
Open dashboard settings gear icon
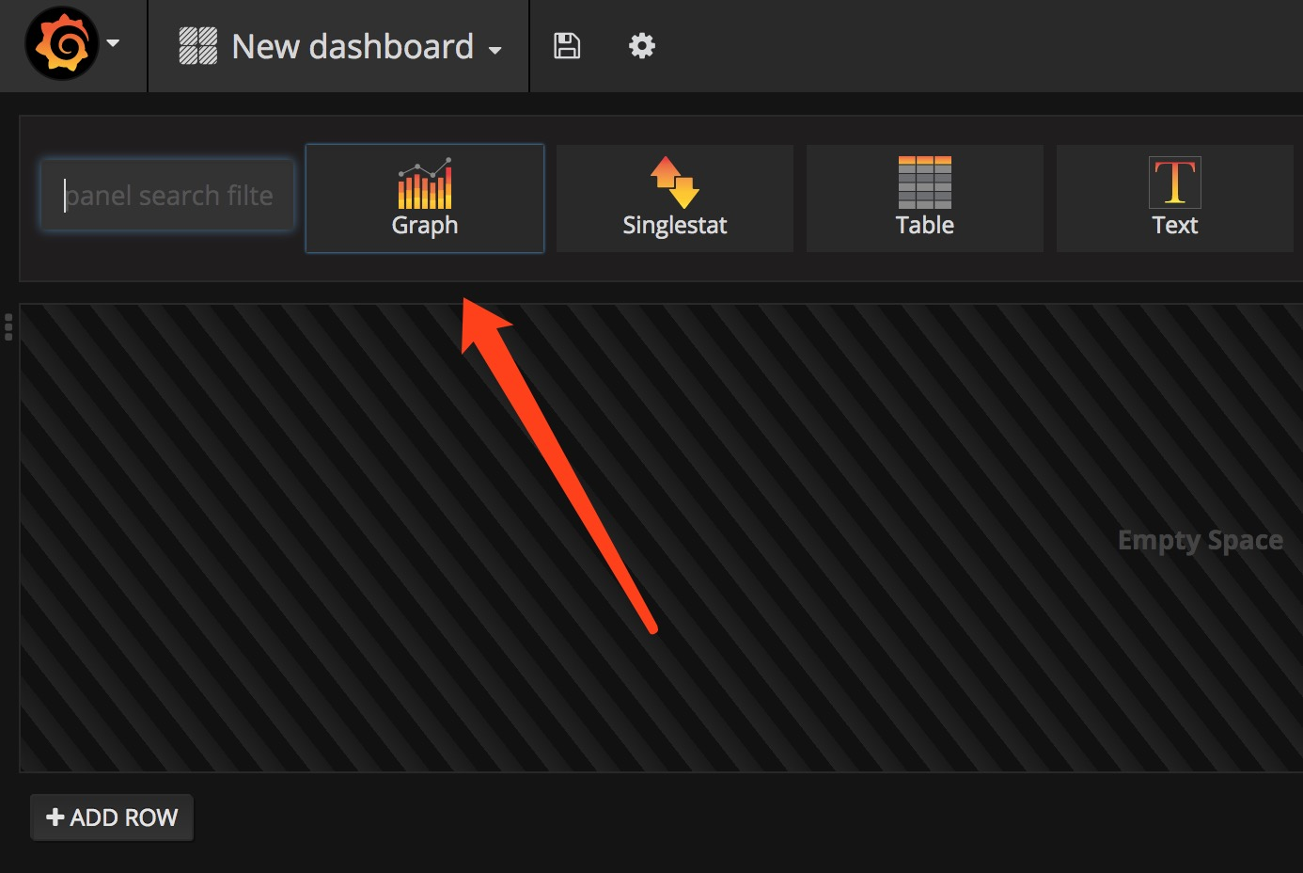(642, 45)
